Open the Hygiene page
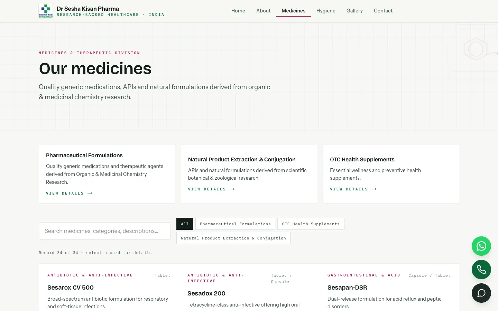 tap(326, 11)
